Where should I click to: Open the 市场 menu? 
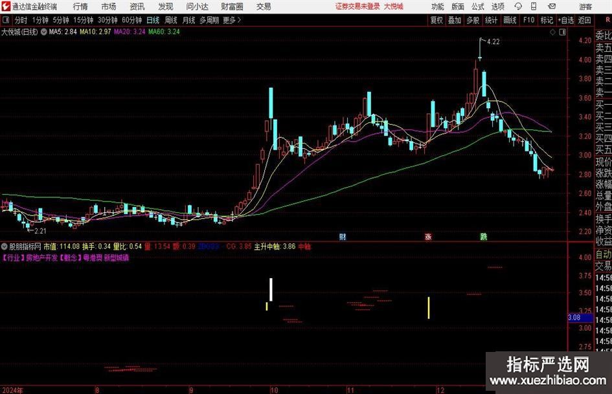point(109,6)
